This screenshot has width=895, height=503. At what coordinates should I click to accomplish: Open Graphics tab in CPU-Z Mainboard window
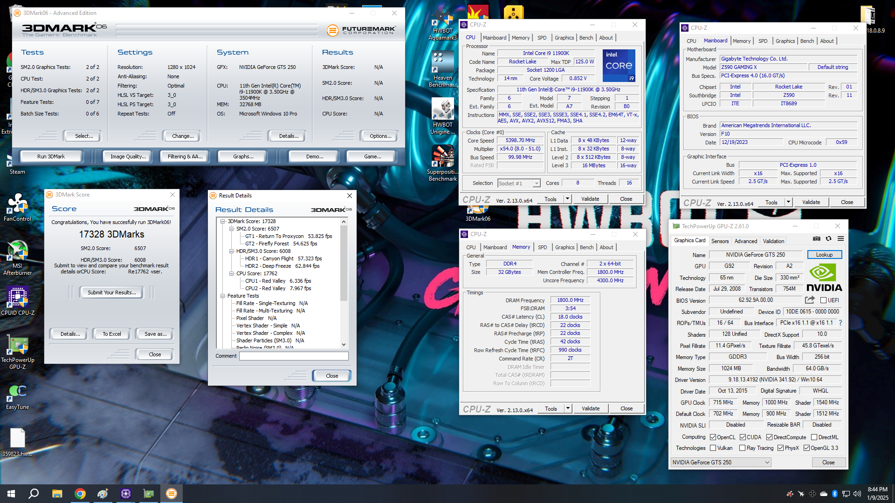click(785, 41)
